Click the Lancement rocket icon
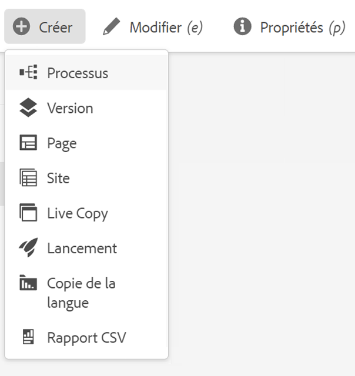Viewport: 355px width, 376px height. (x=28, y=248)
